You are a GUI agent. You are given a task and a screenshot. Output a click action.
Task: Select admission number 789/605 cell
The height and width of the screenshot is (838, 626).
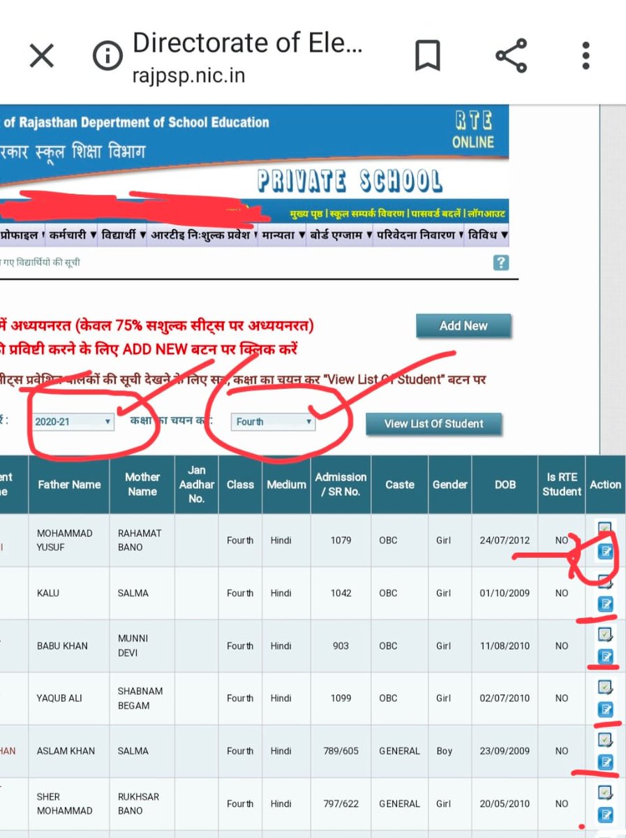[x=341, y=751]
